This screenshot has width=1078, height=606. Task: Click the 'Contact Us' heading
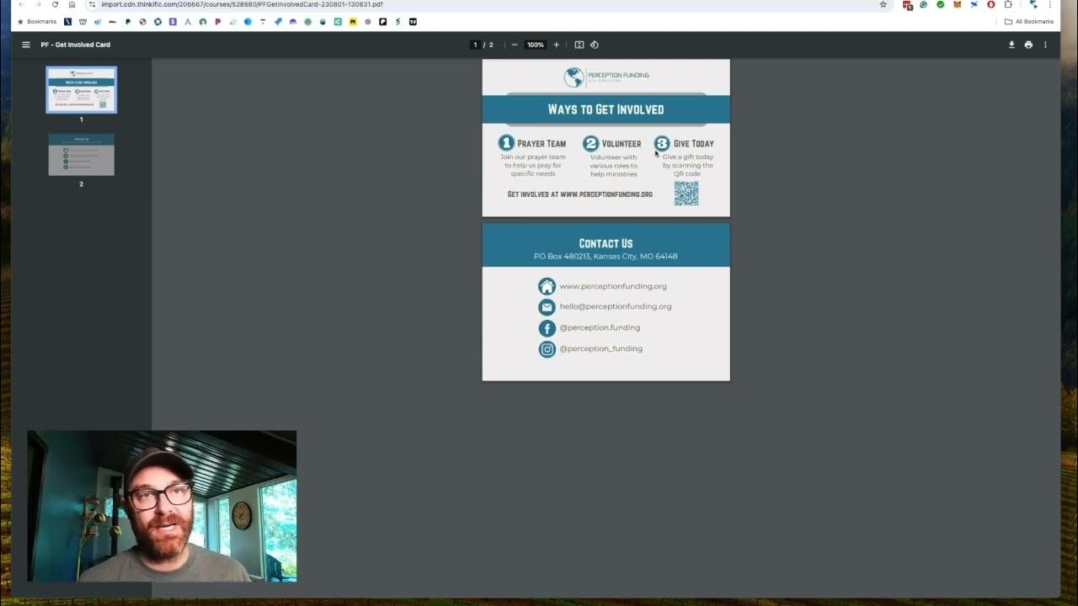click(x=606, y=243)
